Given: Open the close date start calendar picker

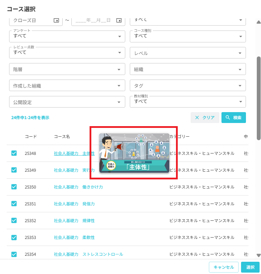Looking at the screenshot, I should click(56, 20).
